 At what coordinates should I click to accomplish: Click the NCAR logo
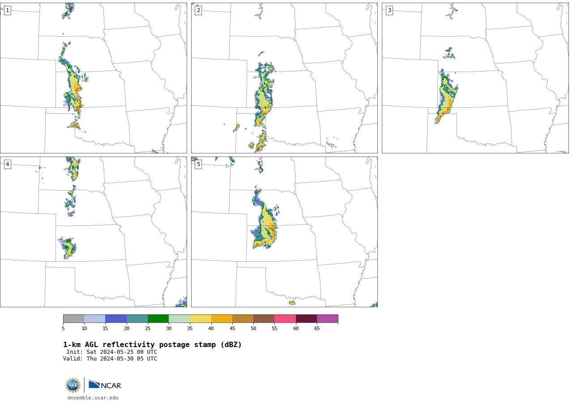(105, 385)
